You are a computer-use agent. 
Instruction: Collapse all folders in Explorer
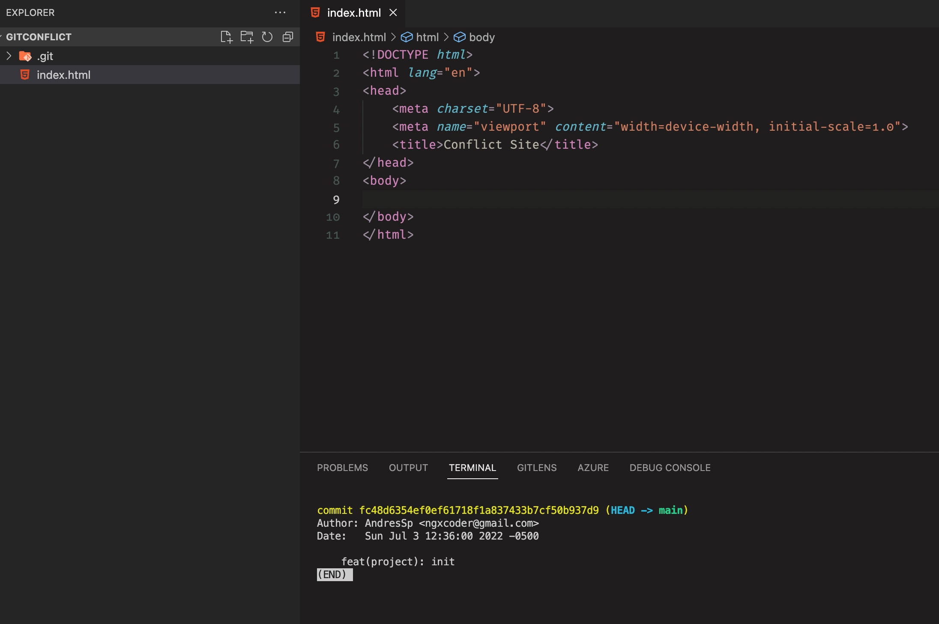click(x=288, y=37)
